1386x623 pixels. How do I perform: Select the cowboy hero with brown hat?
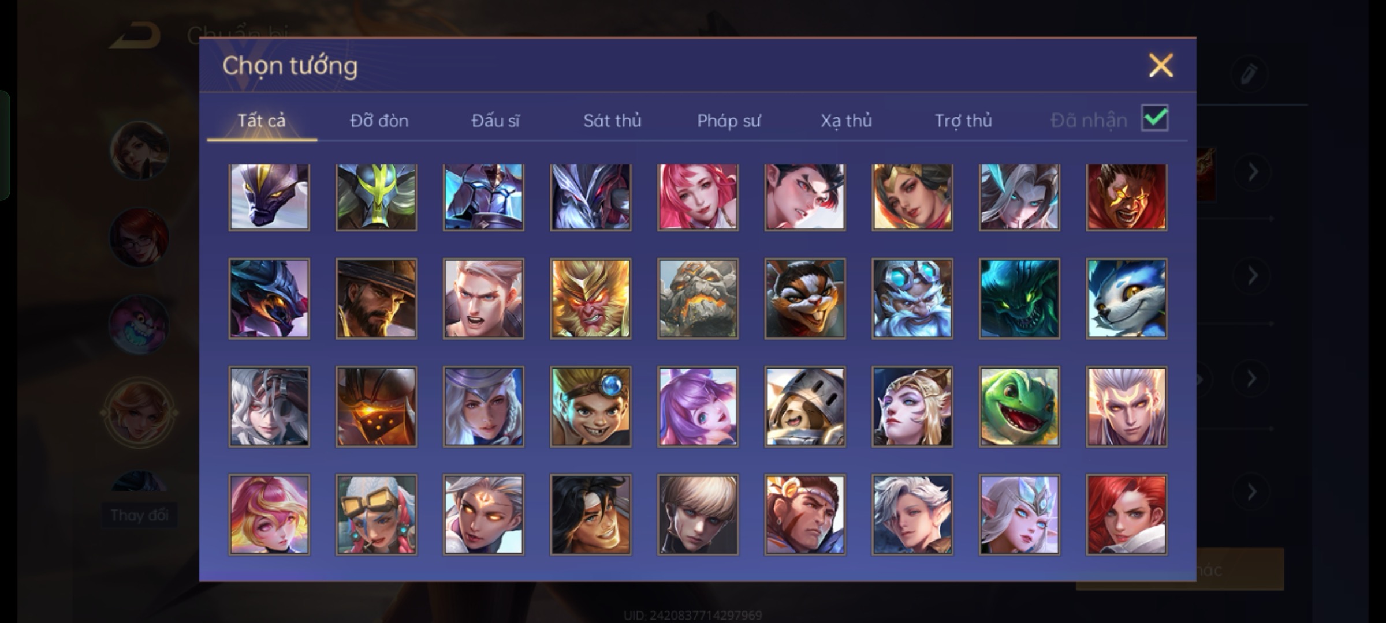(x=376, y=298)
